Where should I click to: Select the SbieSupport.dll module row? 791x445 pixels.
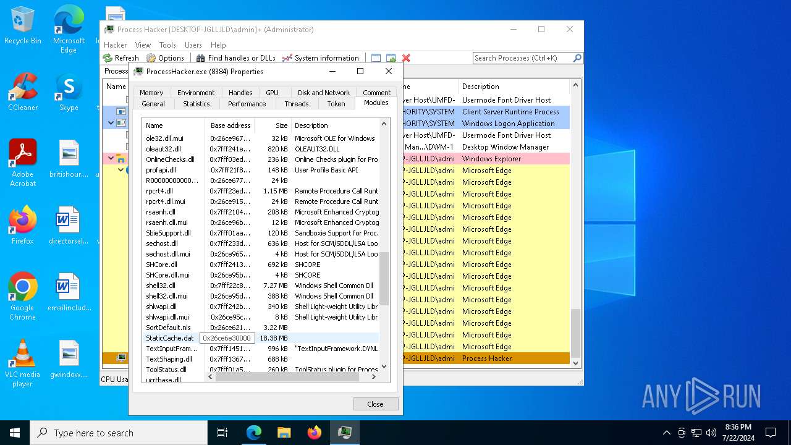tap(261, 233)
